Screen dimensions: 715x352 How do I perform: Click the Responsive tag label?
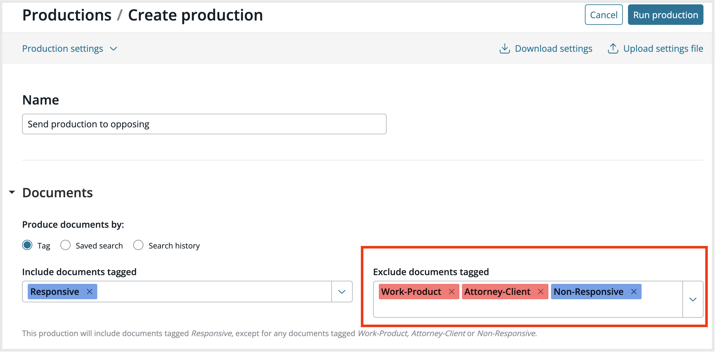click(55, 291)
